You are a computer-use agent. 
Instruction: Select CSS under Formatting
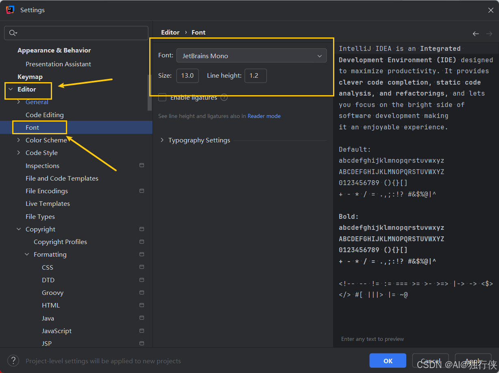point(48,267)
